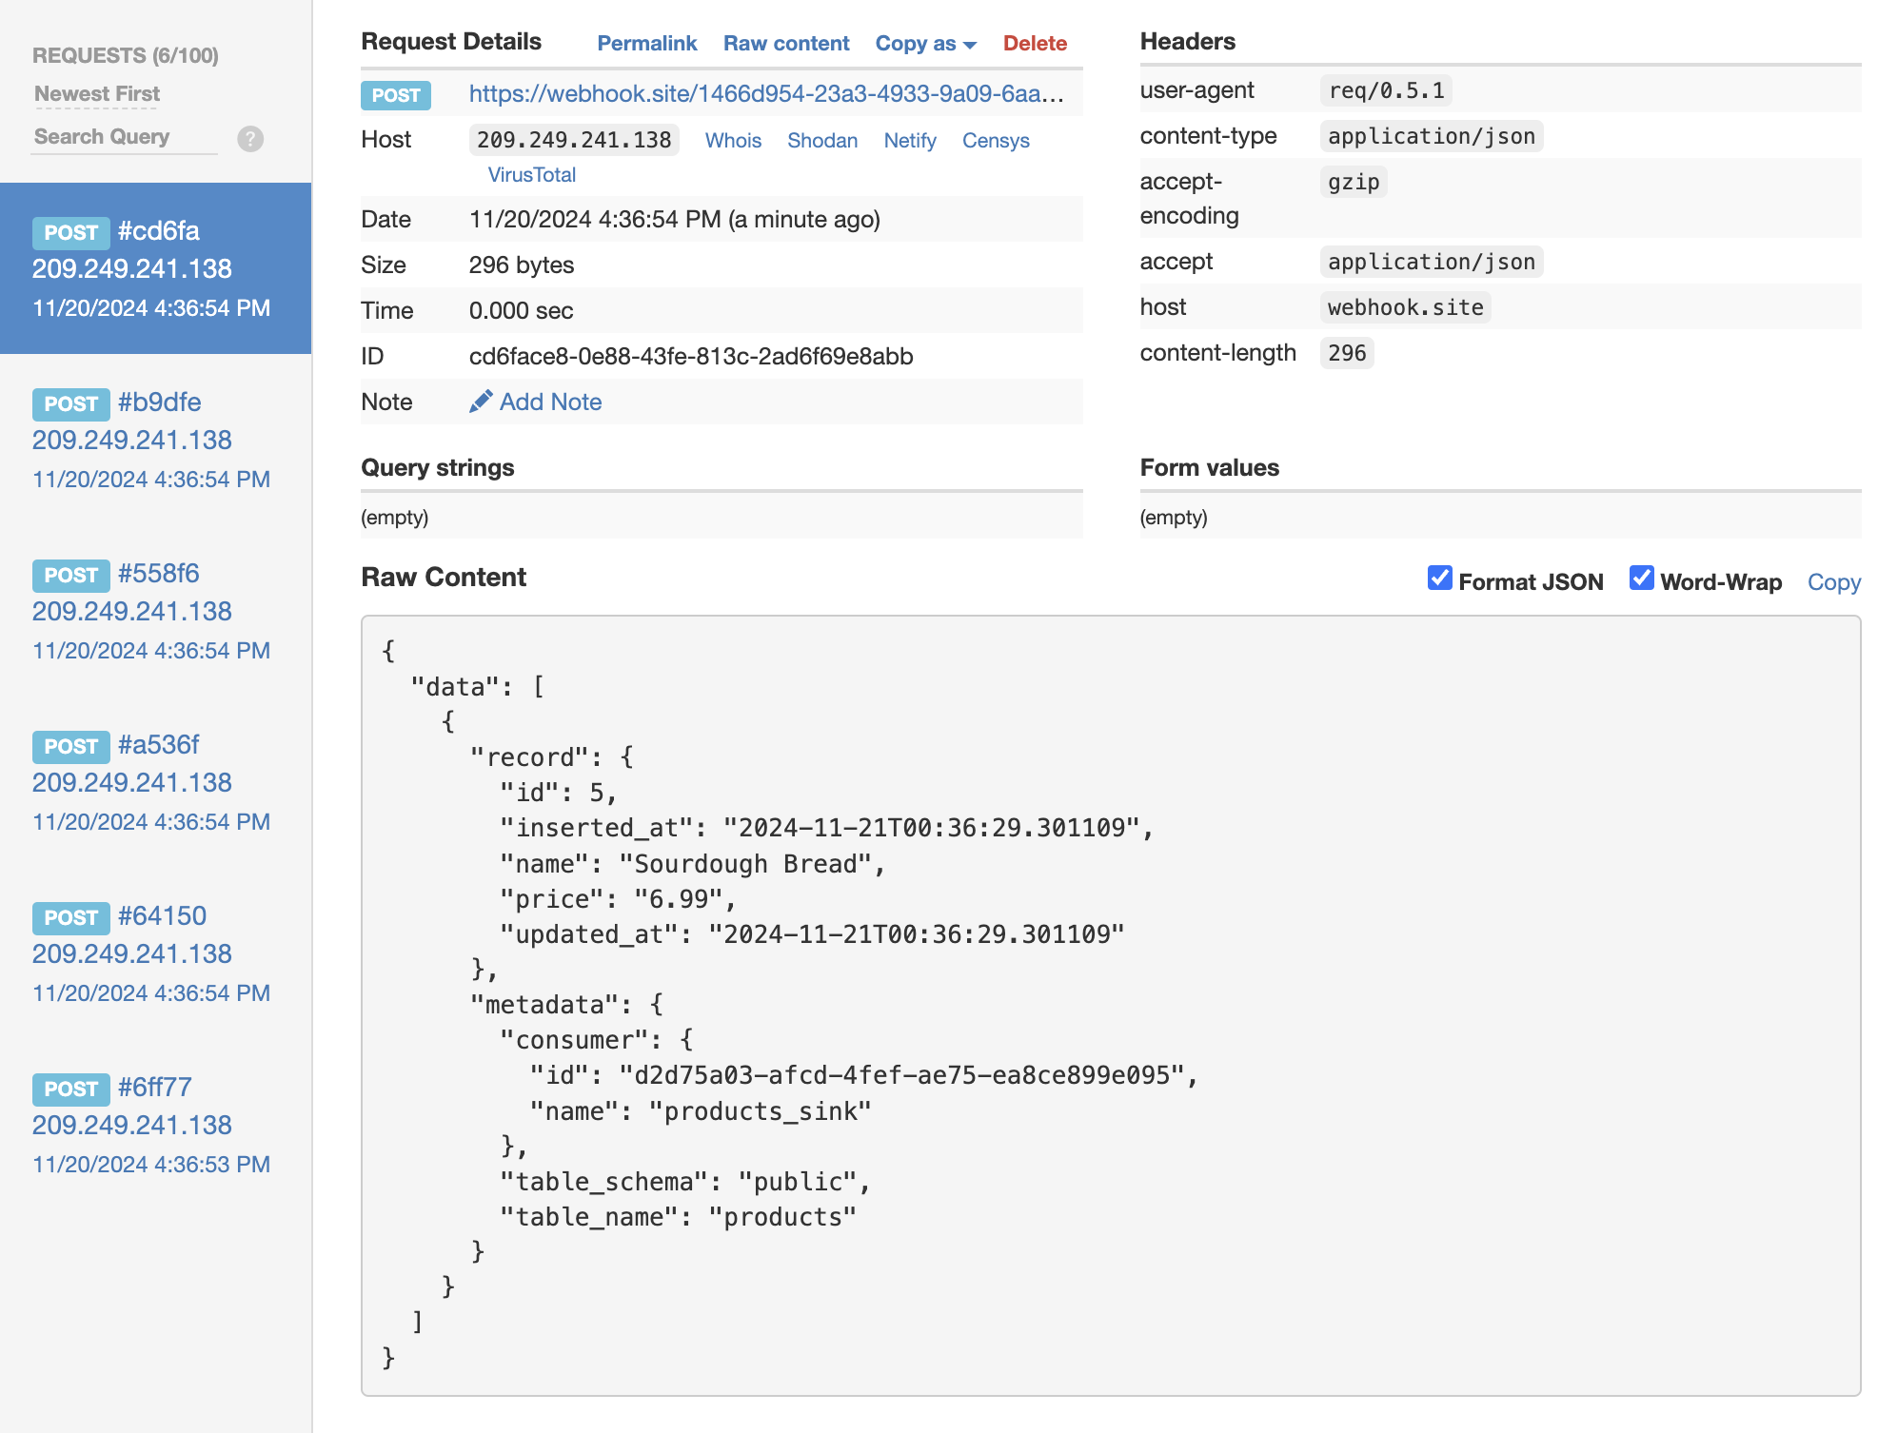This screenshot has height=1433, width=1898.
Task: Click the POST badge on request #cd6fa
Action: [x=69, y=232]
